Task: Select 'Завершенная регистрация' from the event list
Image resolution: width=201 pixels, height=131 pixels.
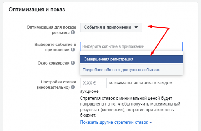Action: coord(131,59)
